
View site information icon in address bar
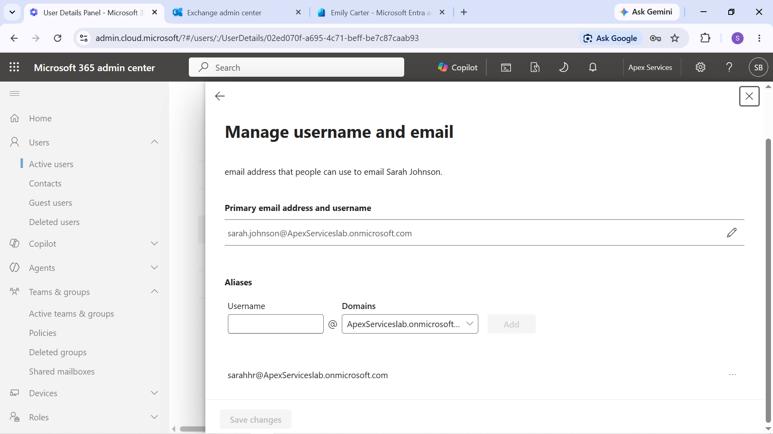pos(84,38)
